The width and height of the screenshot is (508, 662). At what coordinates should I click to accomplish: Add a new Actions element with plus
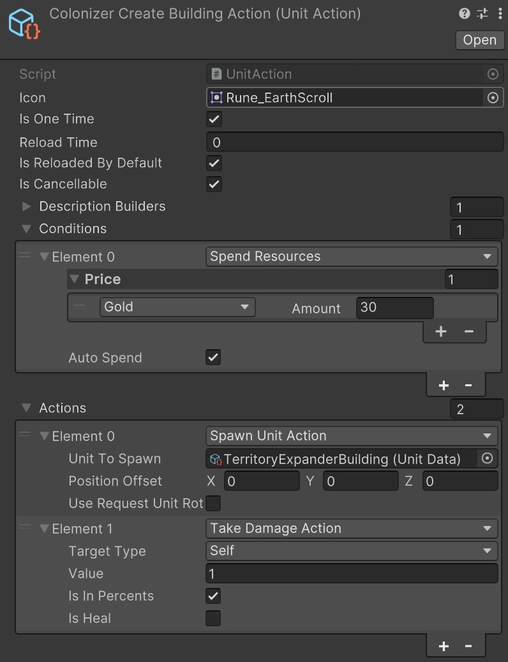[444, 646]
